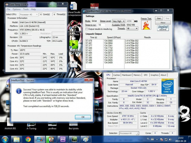Click the Intel Core i5 logo in CPU-Z
Viewport: 191px width, 143px height.
pos(168,86)
